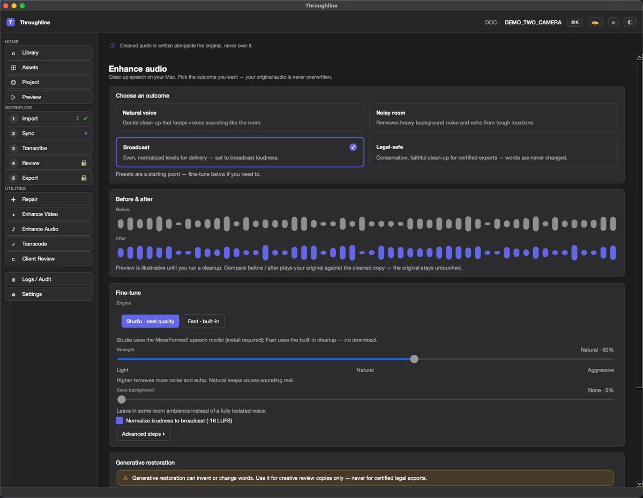The image size is (643, 498).
Task: Click the DEMO_TWO_CAMERA document name
Action: click(x=533, y=23)
